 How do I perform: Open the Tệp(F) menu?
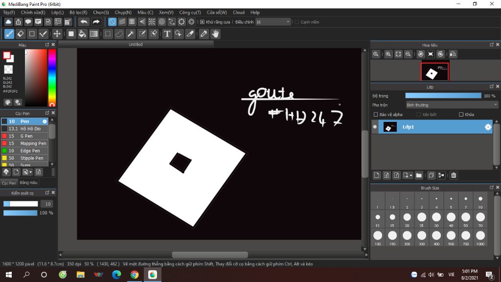(x=9, y=12)
